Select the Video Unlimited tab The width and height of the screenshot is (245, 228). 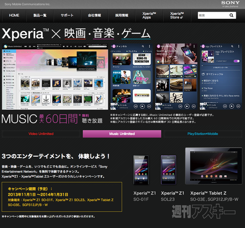click(41, 134)
